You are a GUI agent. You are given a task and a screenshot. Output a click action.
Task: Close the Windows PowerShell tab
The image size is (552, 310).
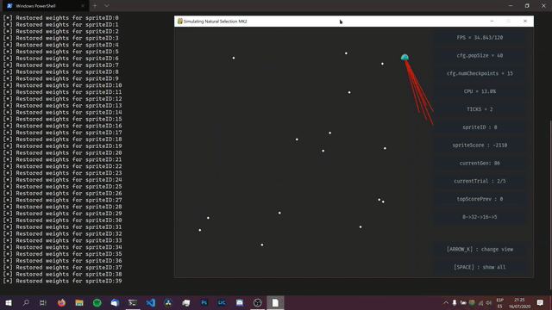(x=83, y=6)
